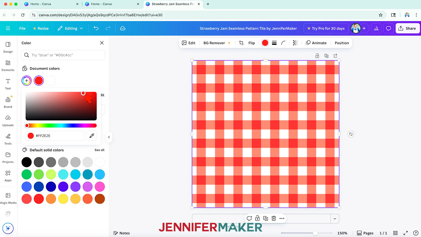The height and width of the screenshot is (237, 421).
Task: Pick a color with the eyedropper tool
Action: (x=92, y=136)
